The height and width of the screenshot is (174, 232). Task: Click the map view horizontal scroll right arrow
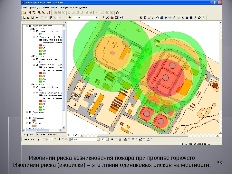[217, 135]
